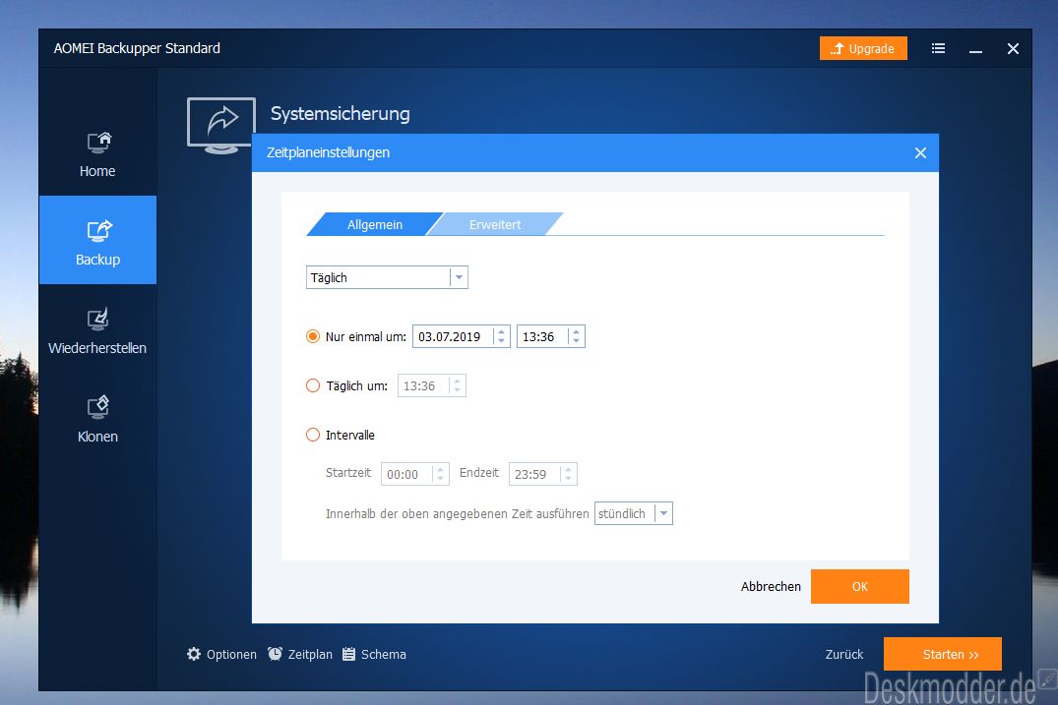This screenshot has height=705, width=1058.
Task: Open the Täglich schedule type dropdown
Action: click(387, 277)
